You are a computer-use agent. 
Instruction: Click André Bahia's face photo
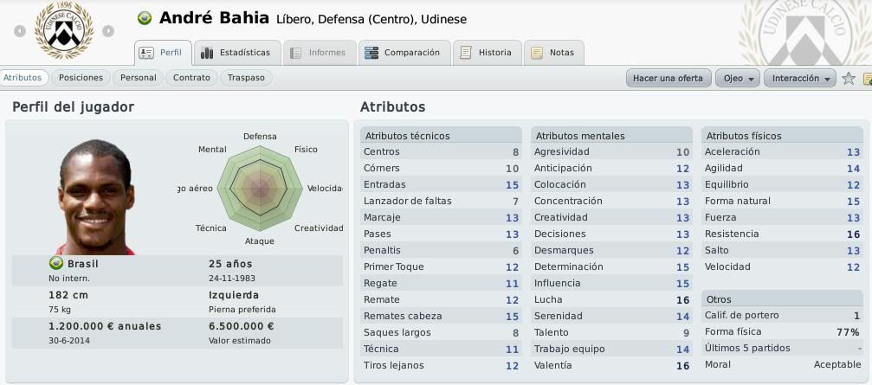(95, 197)
